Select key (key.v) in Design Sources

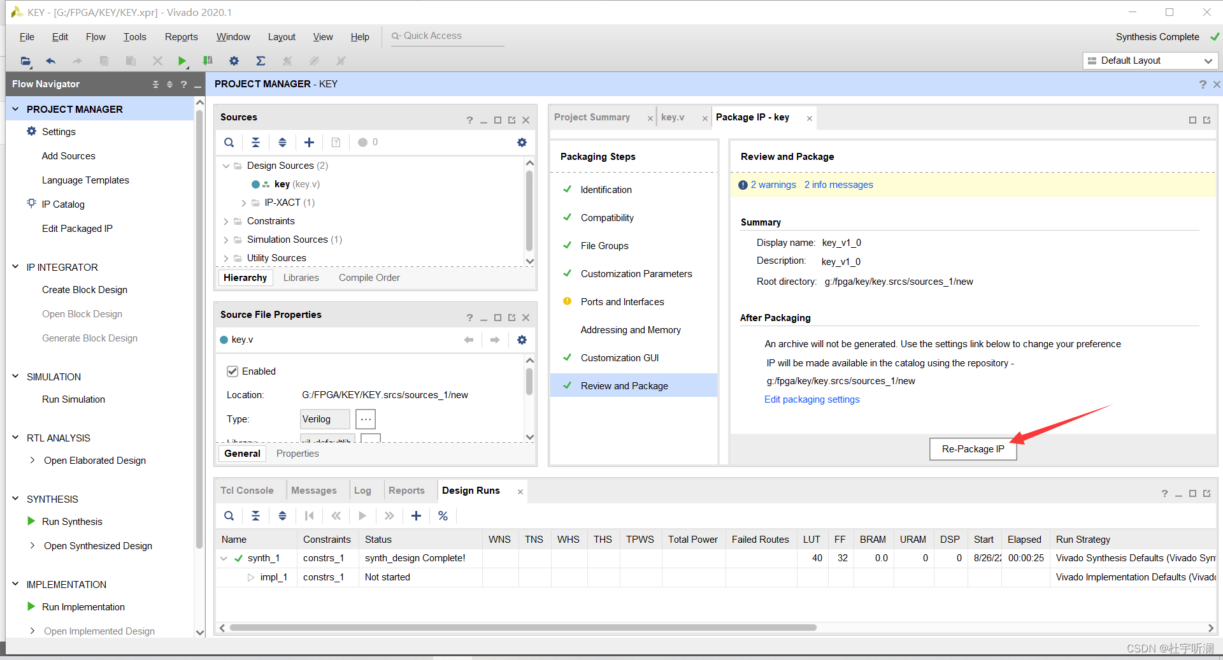click(x=297, y=184)
